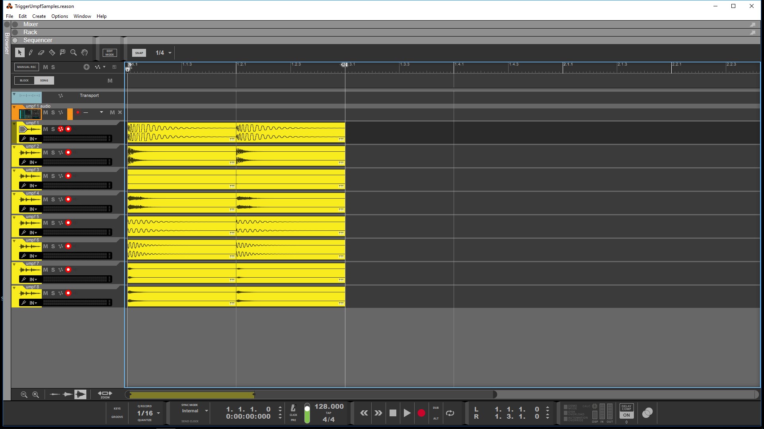Open the Help menu
The image size is (764, 429).
tap(101, 16)
